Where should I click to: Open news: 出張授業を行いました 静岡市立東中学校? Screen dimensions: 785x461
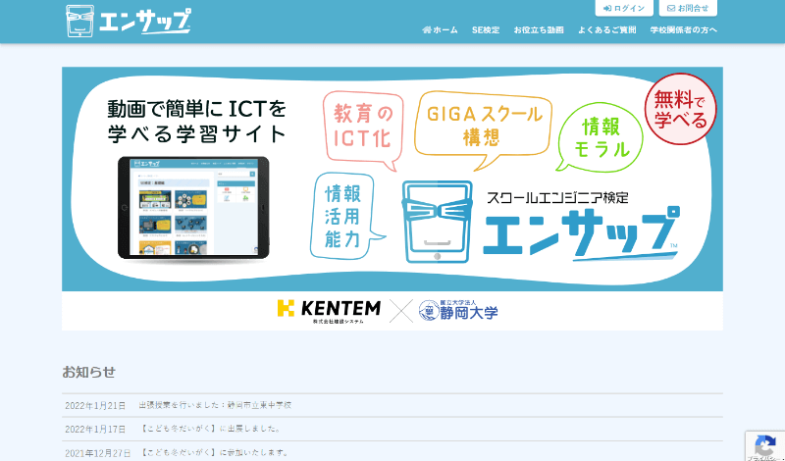pyautogui.click(x=215, y=405)
